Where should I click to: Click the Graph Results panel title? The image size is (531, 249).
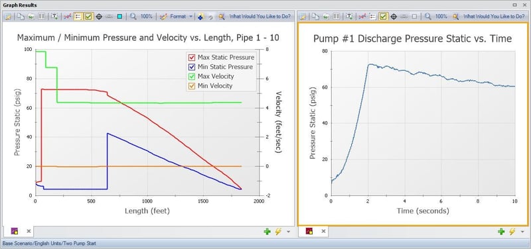coord(20,5)
